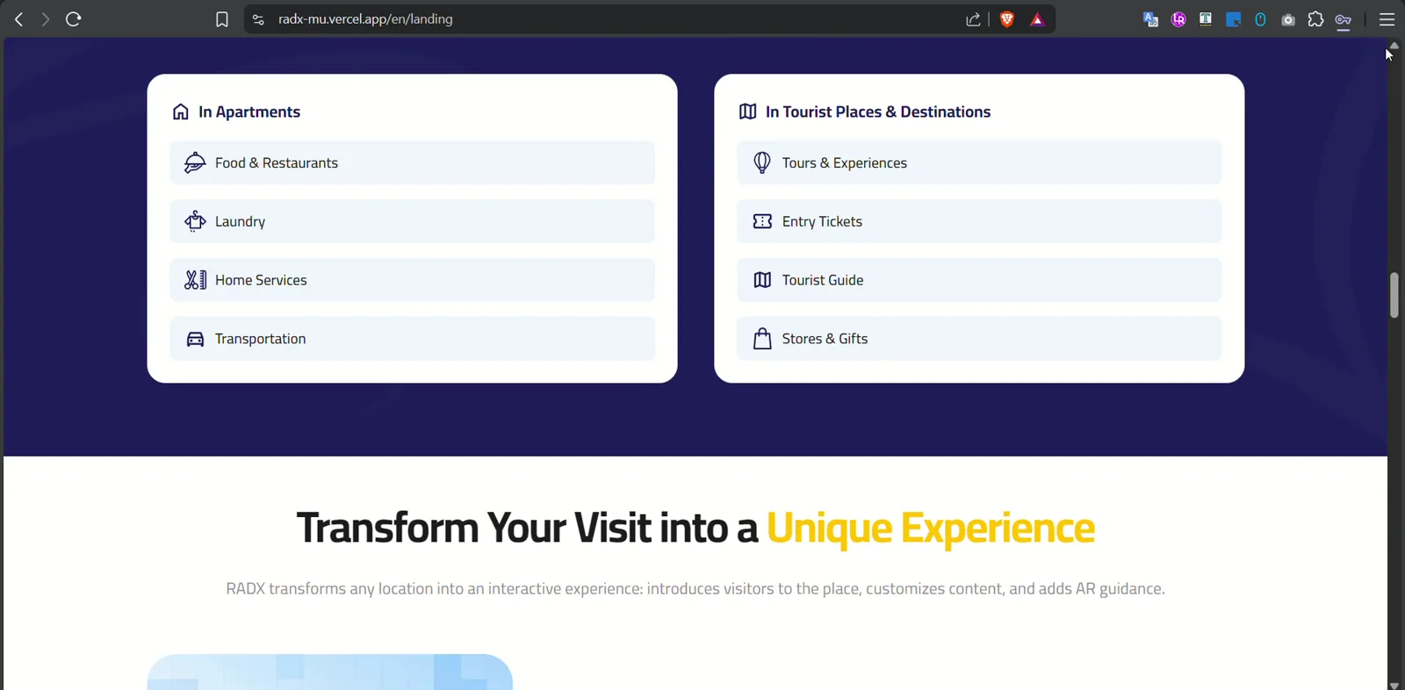Image resolution: width=1405 pixels, height=690 pixels.
Task: Click the Tours & Experiences balloon icon
Action: (x=762, y=162)
